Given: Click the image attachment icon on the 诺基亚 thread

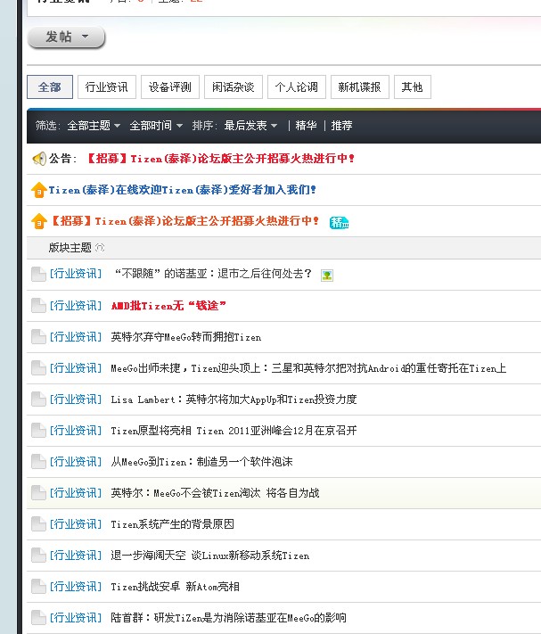Looking at the screenshot, I should coord(327,276).
